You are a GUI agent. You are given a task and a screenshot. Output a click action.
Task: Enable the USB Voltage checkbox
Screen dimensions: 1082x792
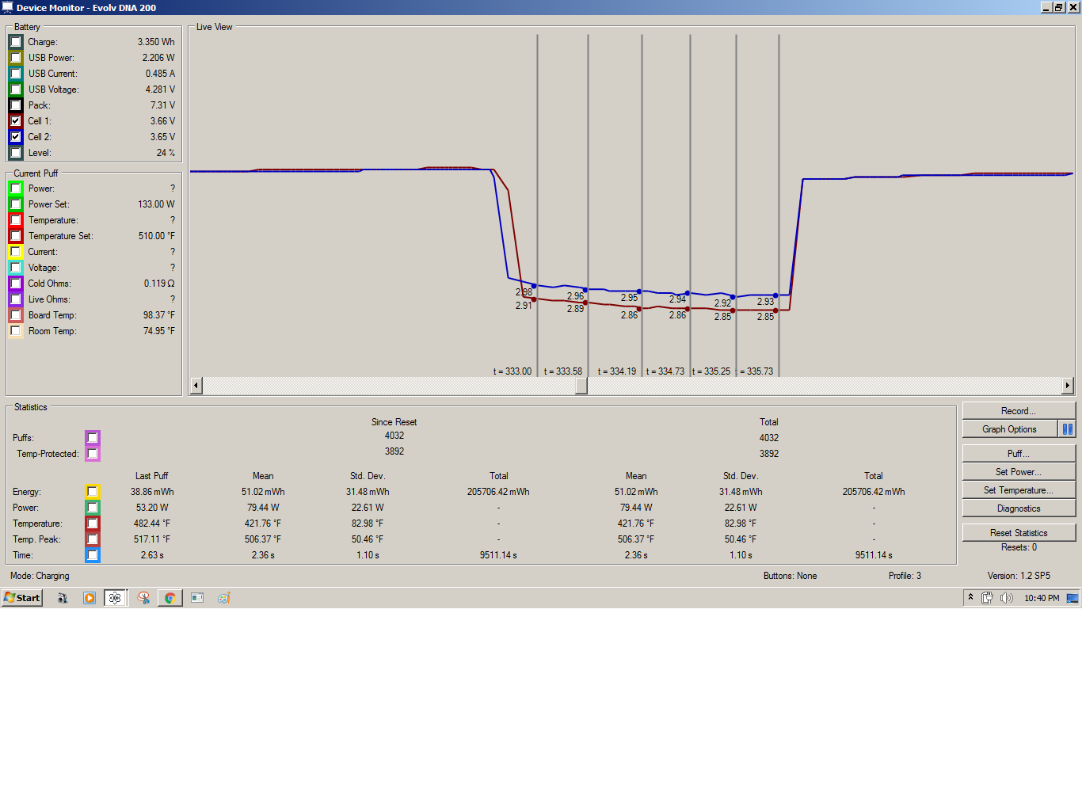pos(16,89)
